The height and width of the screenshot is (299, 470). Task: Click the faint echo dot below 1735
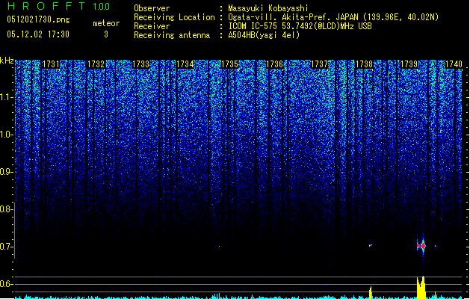coord(219,247)
